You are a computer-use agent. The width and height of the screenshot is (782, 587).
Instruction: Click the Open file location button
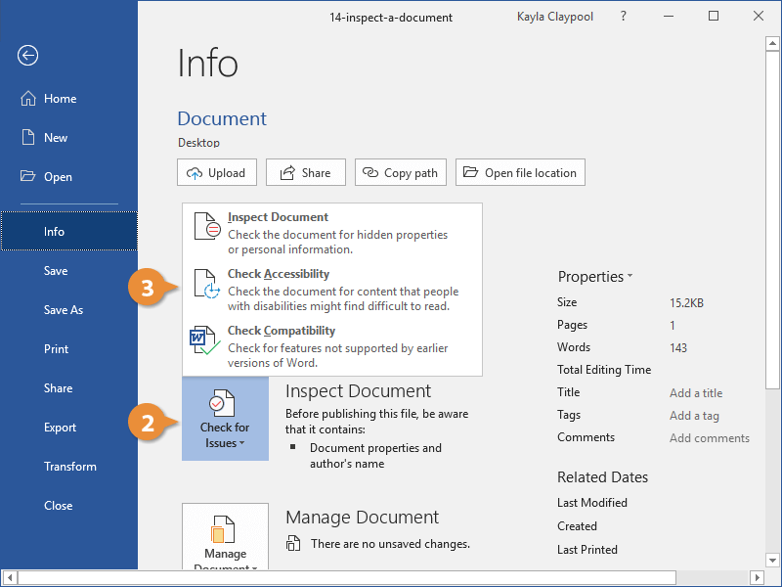click(x=521, y=173)
